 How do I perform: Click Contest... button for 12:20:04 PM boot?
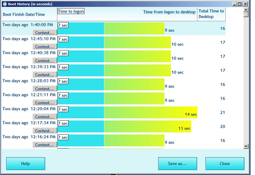click(45, 116)
